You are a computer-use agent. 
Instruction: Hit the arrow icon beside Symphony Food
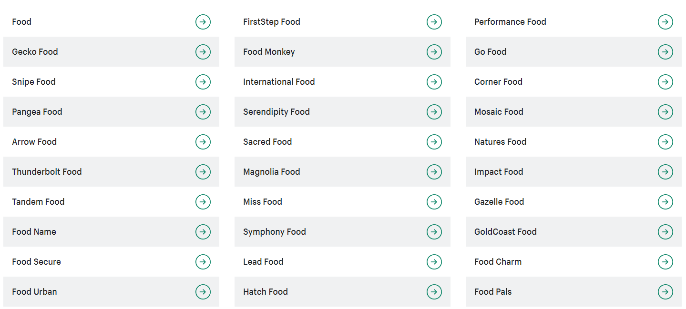click(434, 232)
